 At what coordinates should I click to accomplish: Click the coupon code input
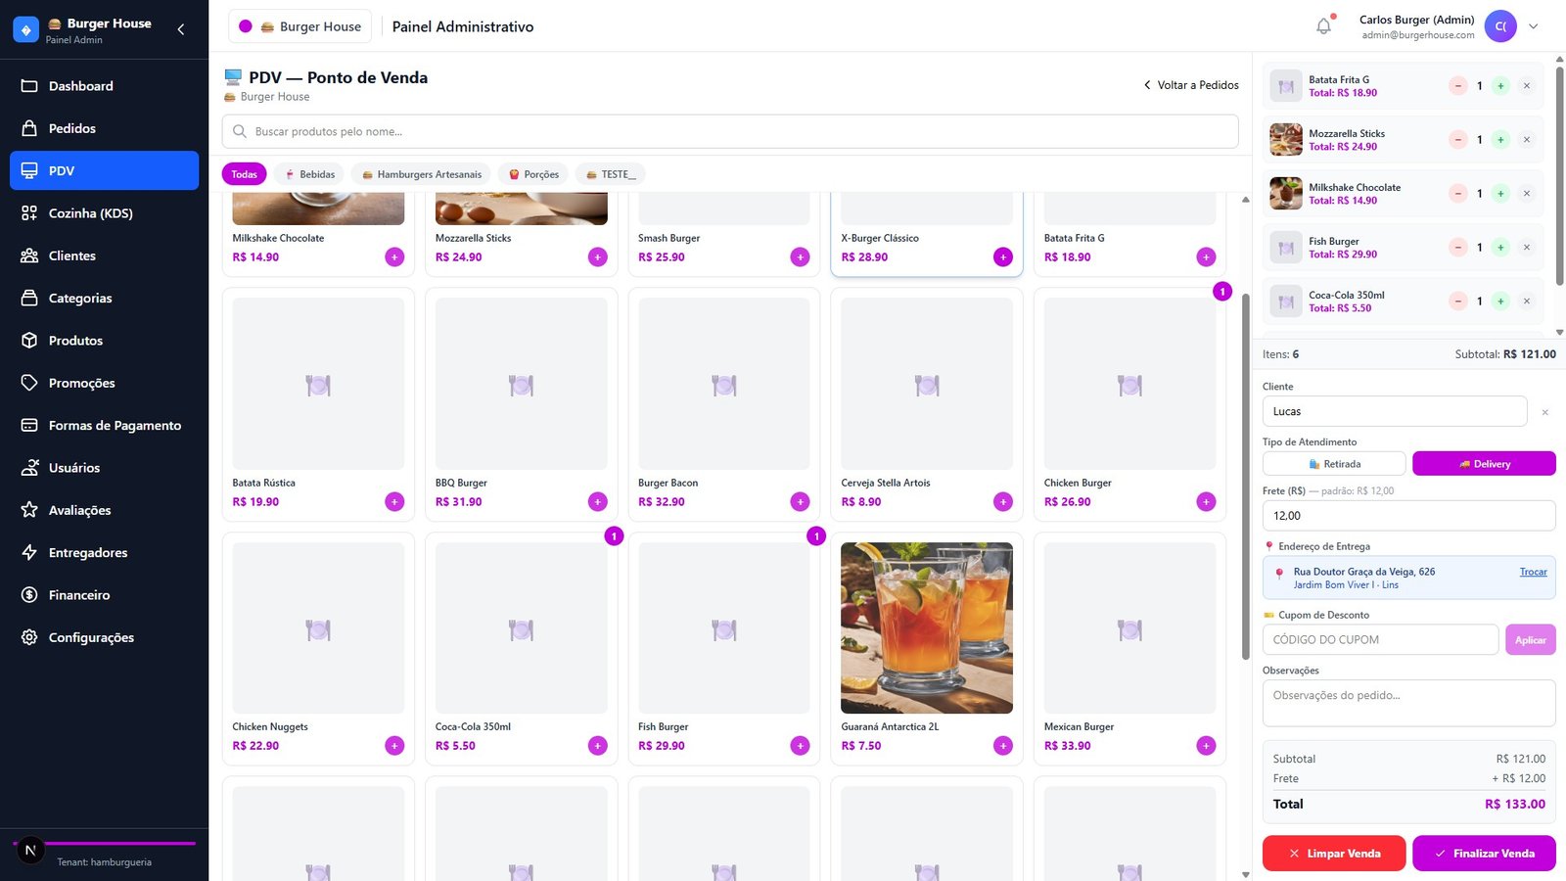tap(1381, 639)
